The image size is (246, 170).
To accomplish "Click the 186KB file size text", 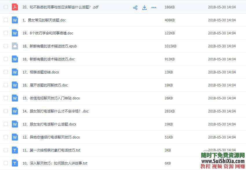I will [169, 7].
